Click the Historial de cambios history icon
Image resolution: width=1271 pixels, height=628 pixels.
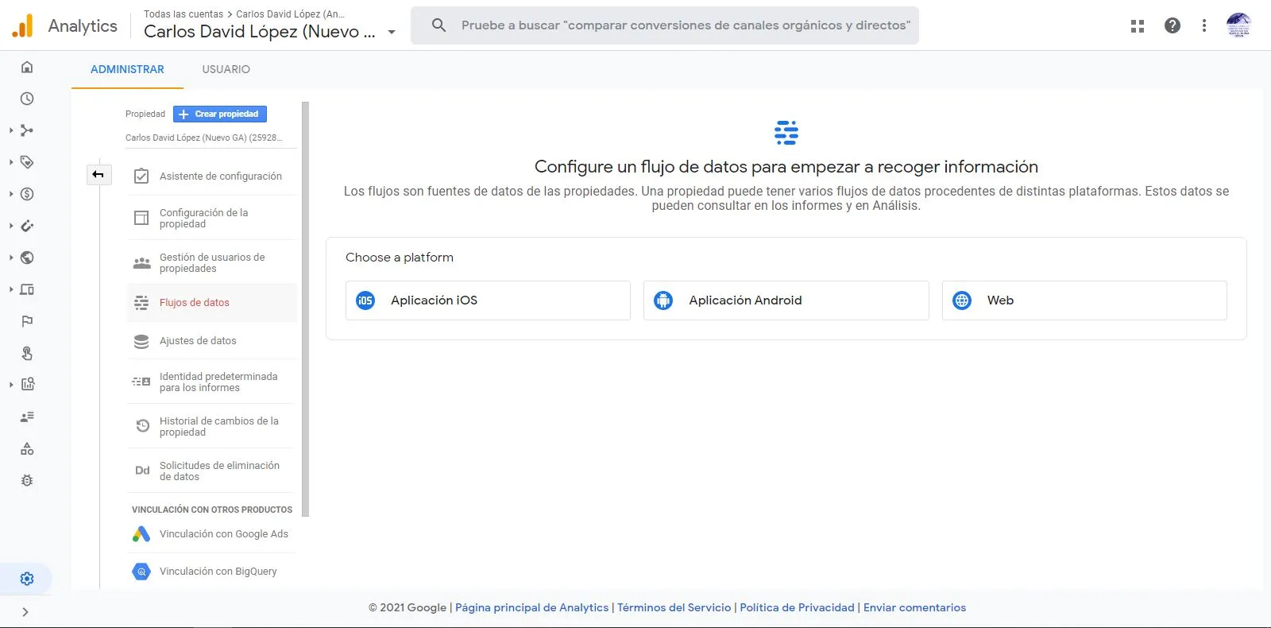[x=142, y=426]
